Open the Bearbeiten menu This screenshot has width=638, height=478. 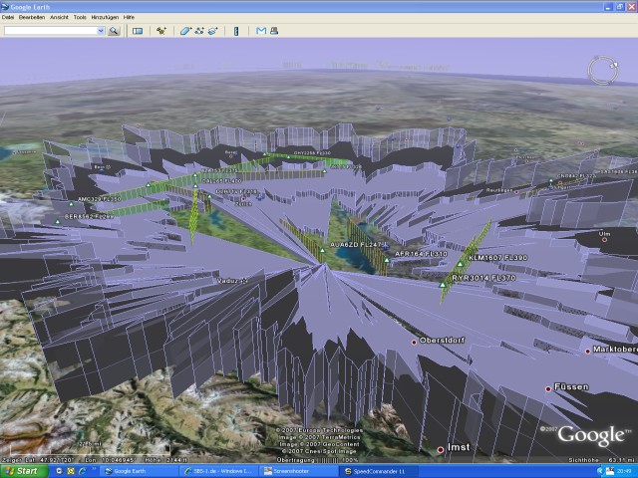32,18
